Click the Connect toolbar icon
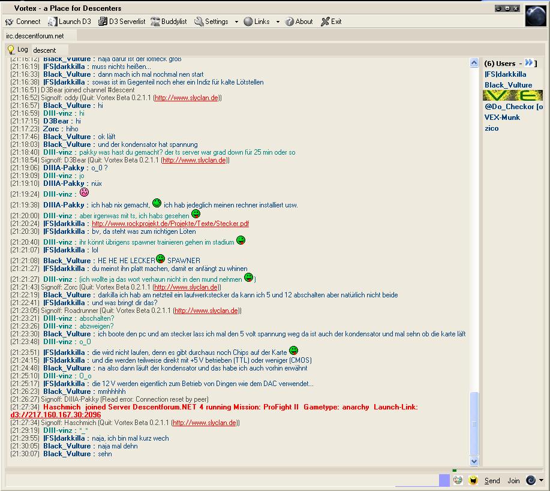550x491 pixels. pyautogui.click(x=23, y=22)
